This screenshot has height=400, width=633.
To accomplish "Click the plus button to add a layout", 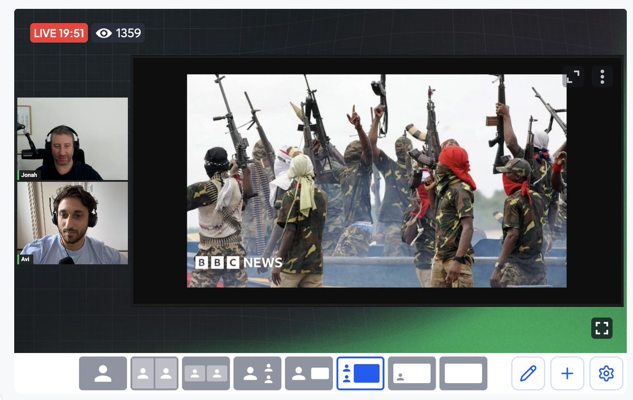I will pos(567,373).
